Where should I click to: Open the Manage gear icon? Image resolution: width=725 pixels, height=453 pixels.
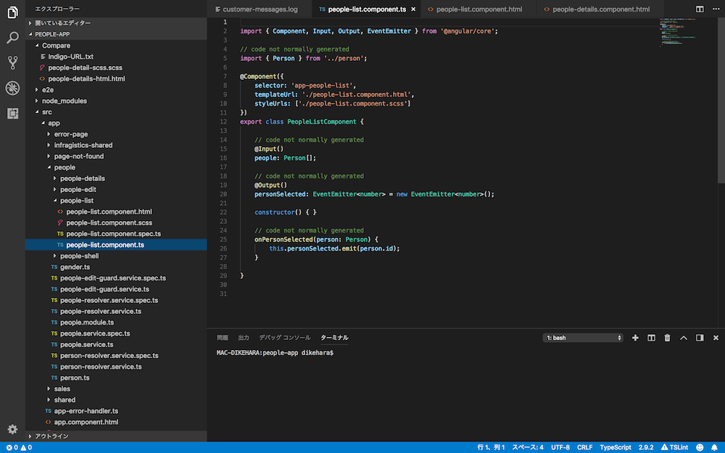[12, 429]
